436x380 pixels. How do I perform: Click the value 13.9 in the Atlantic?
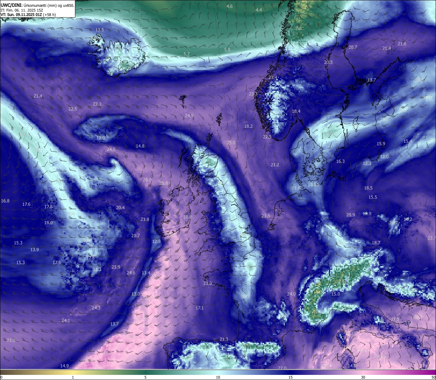tap(34, 250)
